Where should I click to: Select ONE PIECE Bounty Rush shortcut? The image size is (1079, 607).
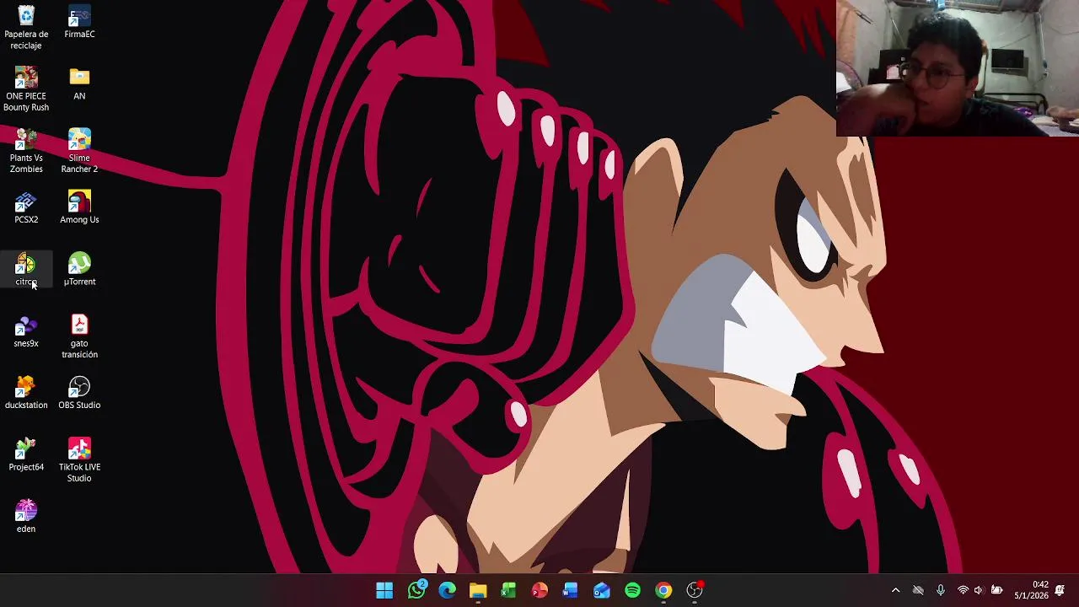click(x=26, y=89)
